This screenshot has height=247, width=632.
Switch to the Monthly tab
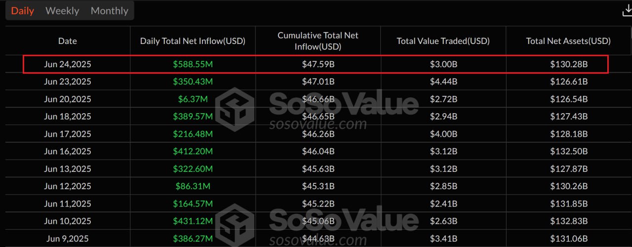pyautogui.click(x=110, y=11)
